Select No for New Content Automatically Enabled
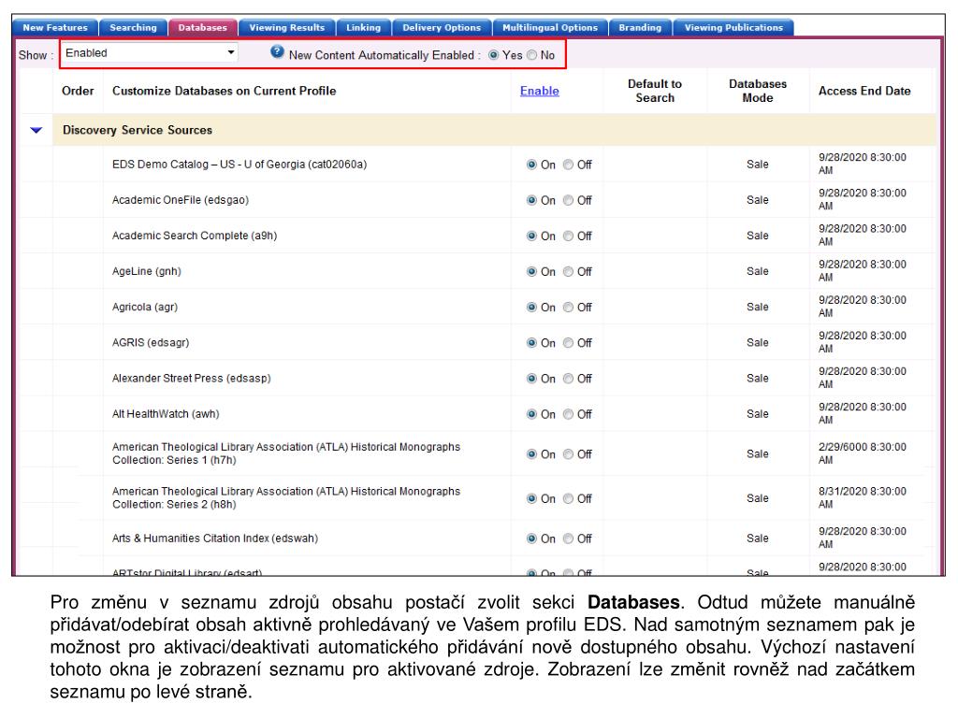Viewport: 958px width, 718px height. coord(531,55)
